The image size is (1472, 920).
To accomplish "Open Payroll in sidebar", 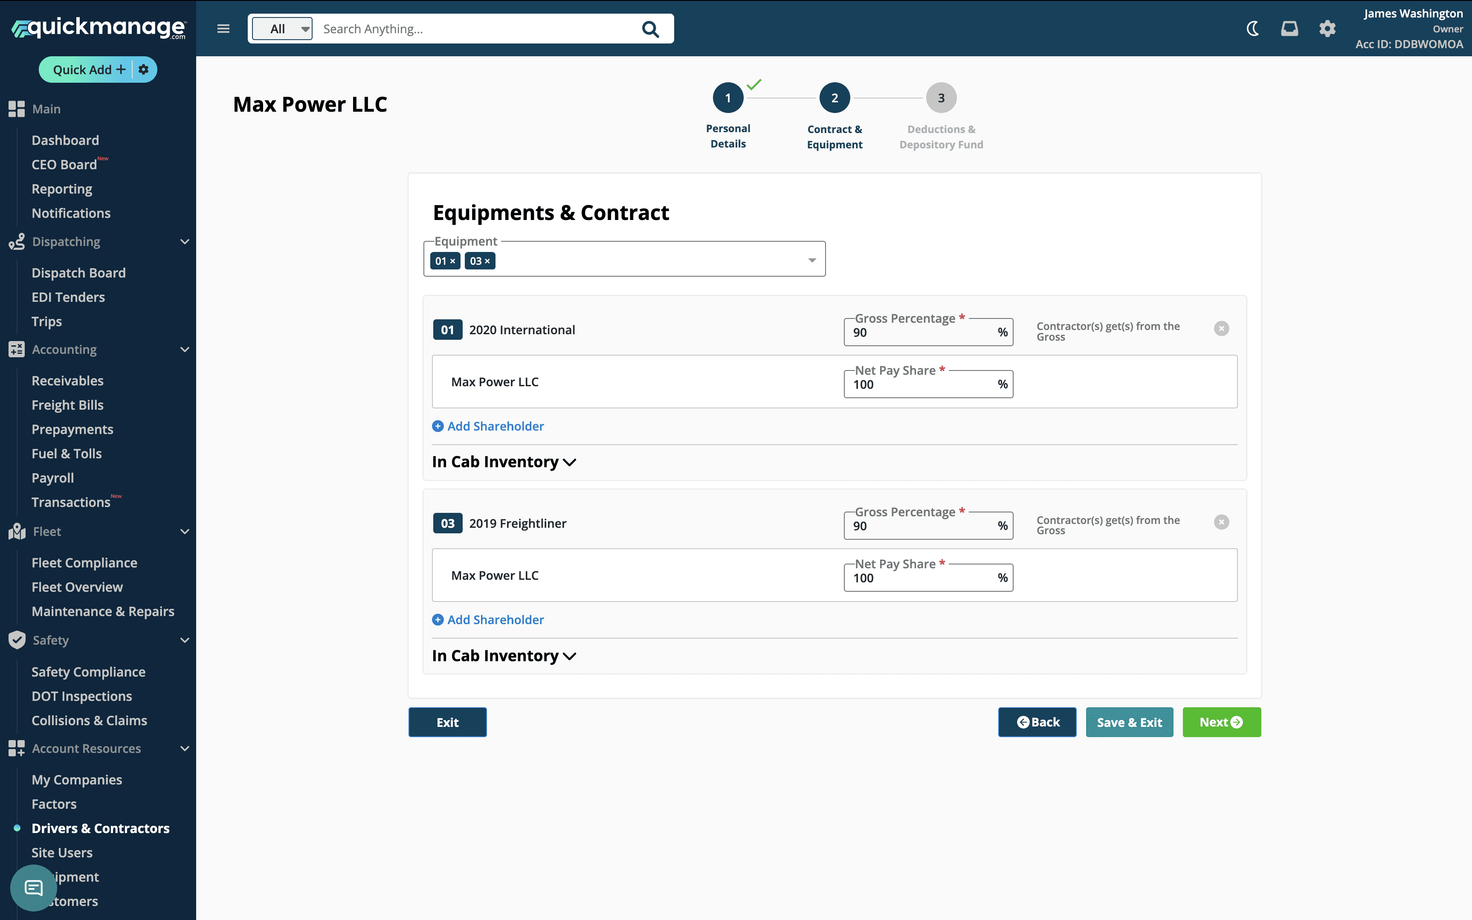I will pos(53,477).
